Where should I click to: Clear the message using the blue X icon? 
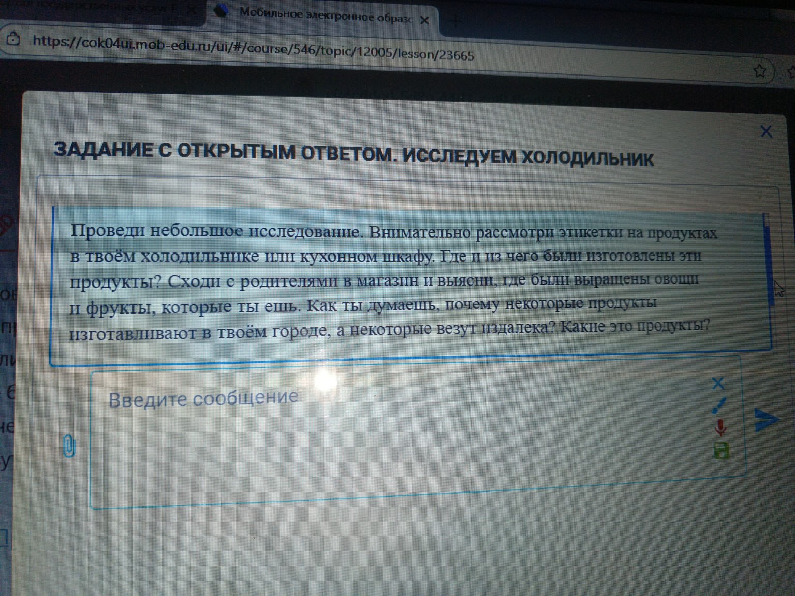click(x=718, y=384)
